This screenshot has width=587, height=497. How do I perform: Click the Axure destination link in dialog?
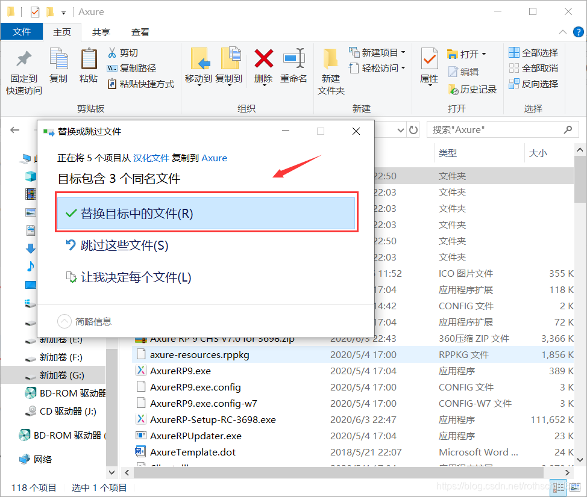pos(214,158)
